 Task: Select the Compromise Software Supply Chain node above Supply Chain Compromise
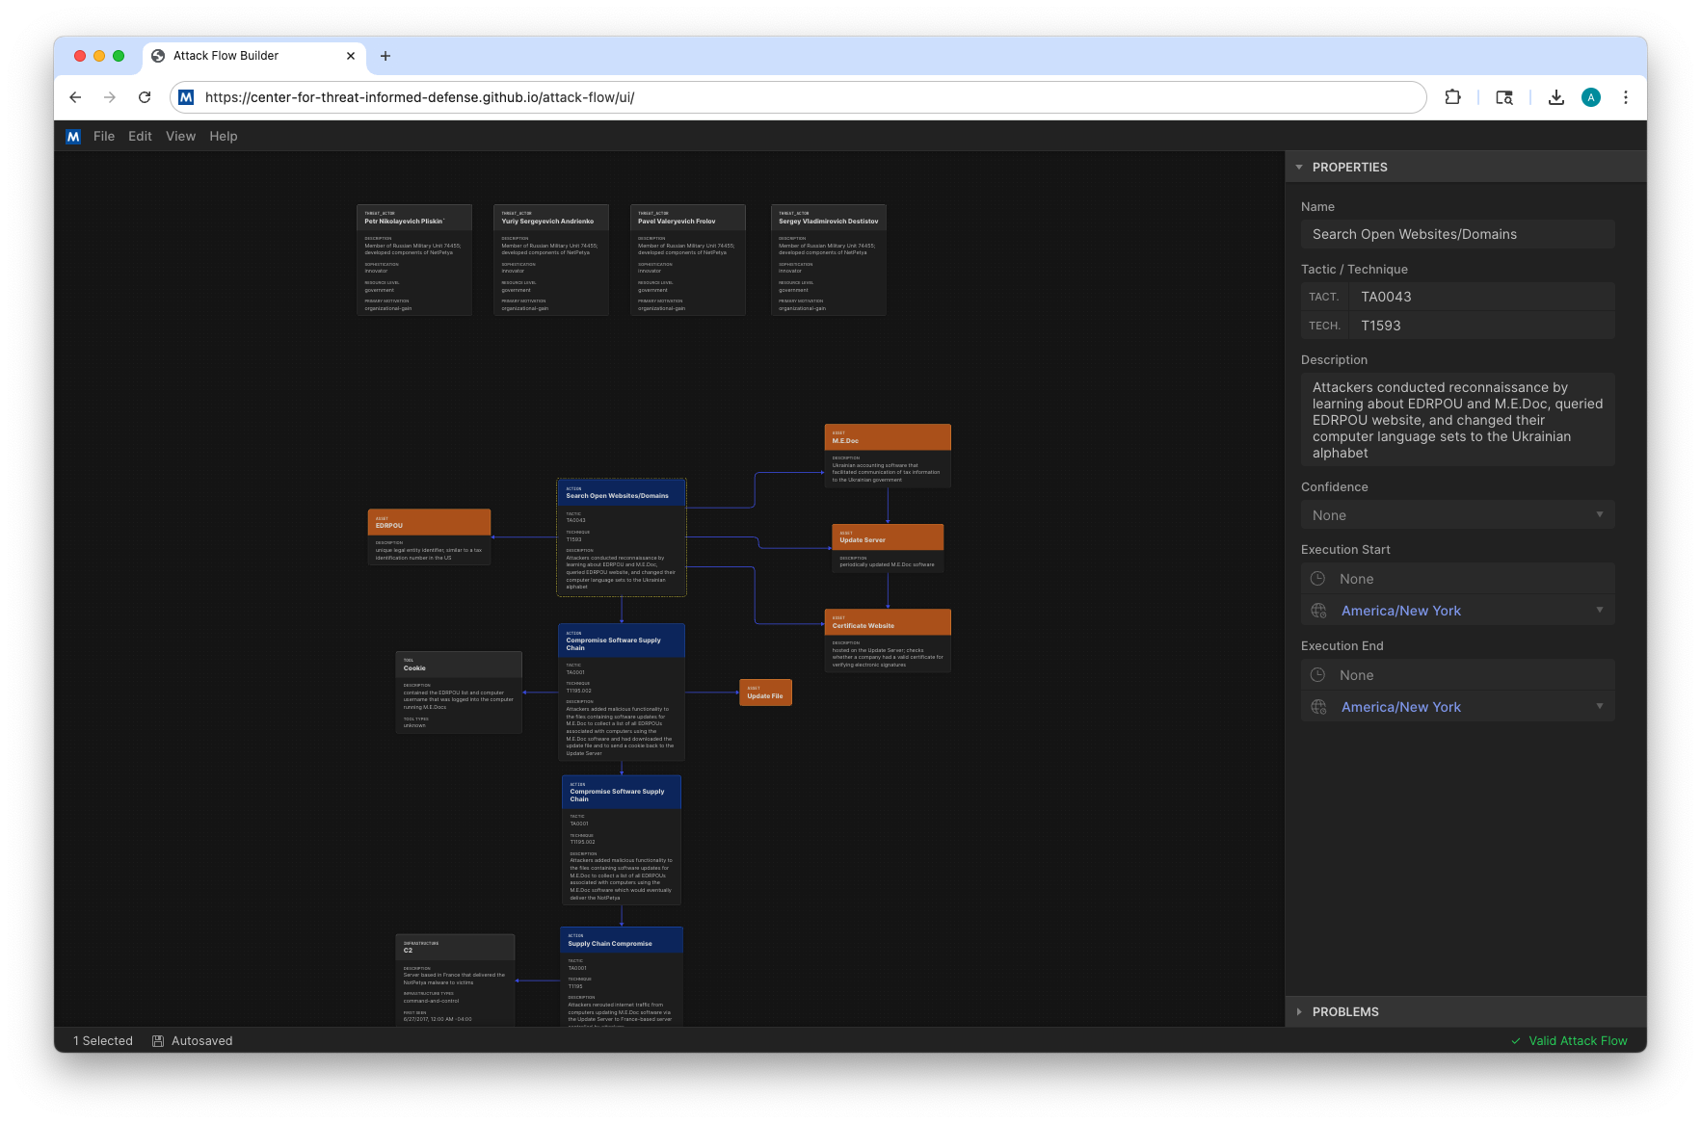[622, 840]
